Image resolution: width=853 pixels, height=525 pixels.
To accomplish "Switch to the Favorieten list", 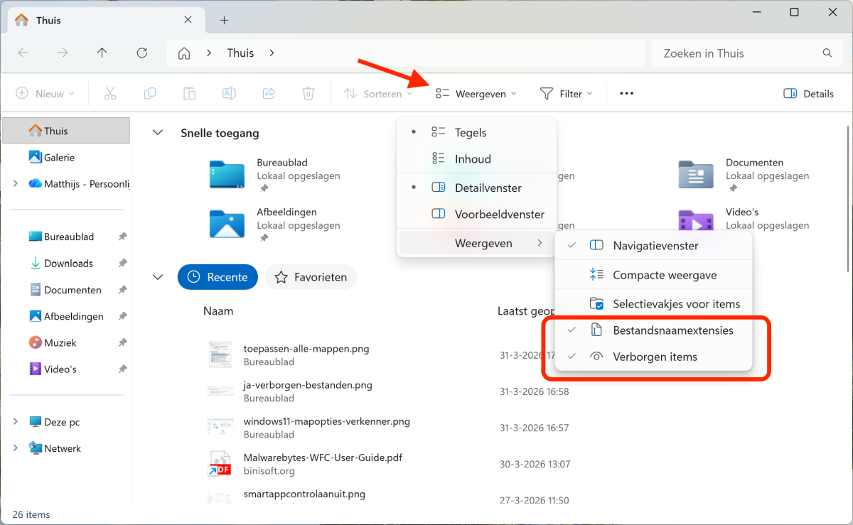I will click(x=311, y=277).
